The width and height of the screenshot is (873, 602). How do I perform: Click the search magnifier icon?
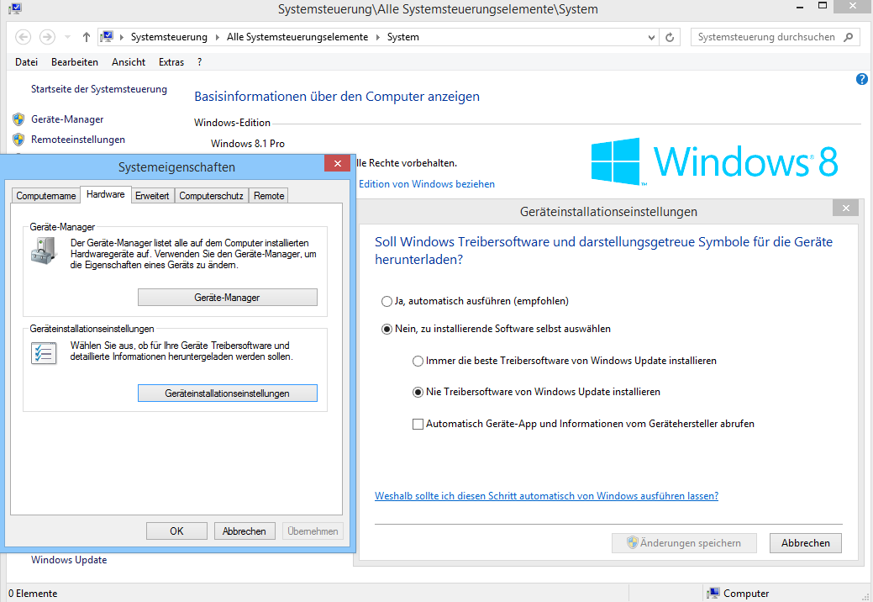click(849, 37)
